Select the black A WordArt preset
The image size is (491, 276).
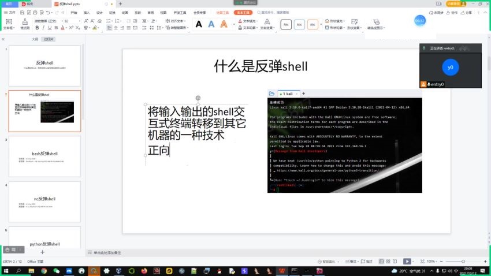pos(199,24)
